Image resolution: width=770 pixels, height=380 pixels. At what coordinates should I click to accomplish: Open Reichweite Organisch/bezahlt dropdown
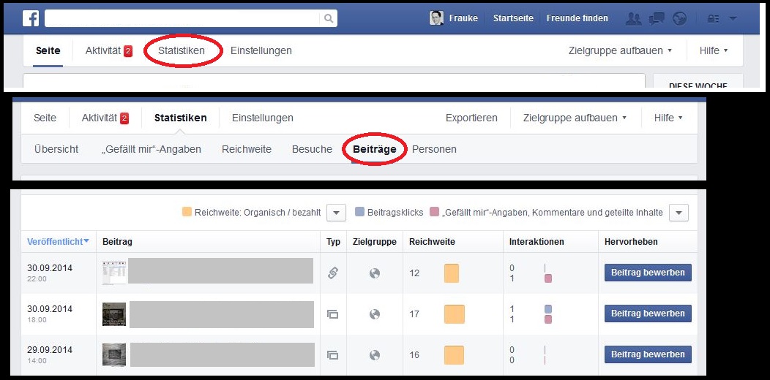coord(336,213)
